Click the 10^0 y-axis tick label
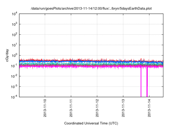The width and height of the screenshot is (180, 126). point(14,55)
